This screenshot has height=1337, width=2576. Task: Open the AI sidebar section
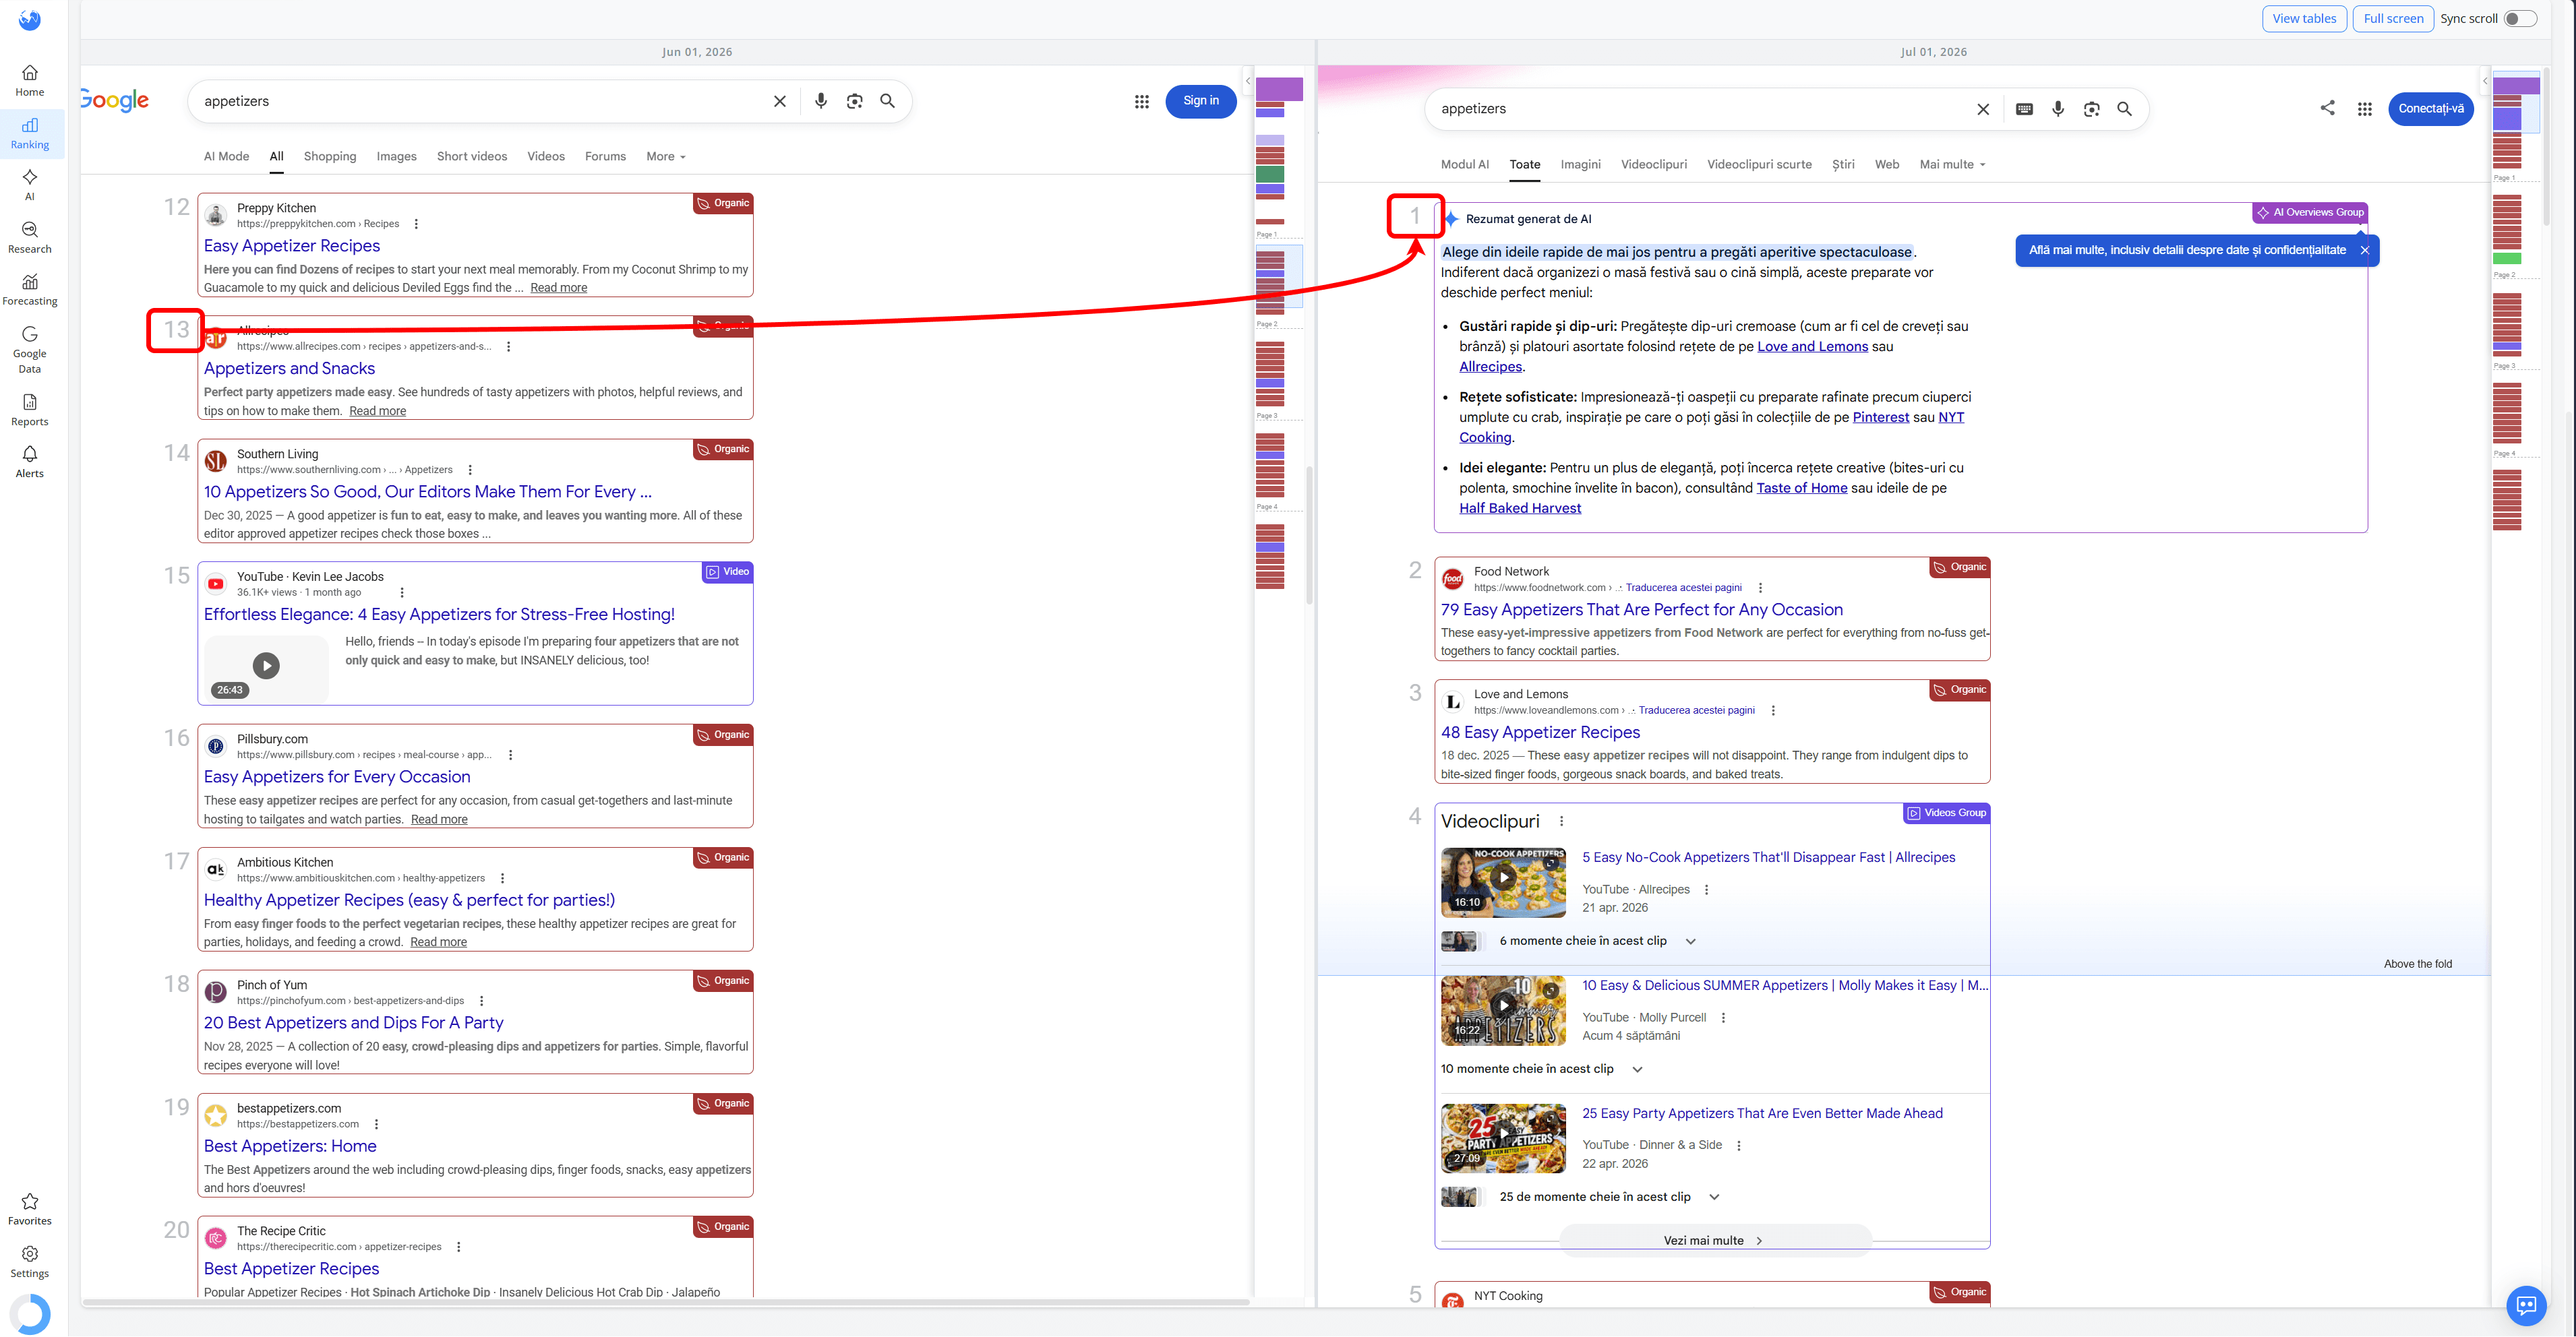[30, 185]
